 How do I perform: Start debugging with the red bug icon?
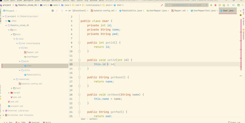[216, 5]
